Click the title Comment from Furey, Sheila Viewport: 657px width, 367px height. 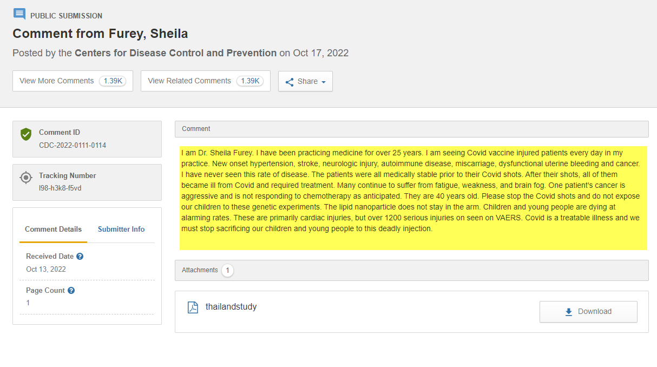tap(100, 34)
